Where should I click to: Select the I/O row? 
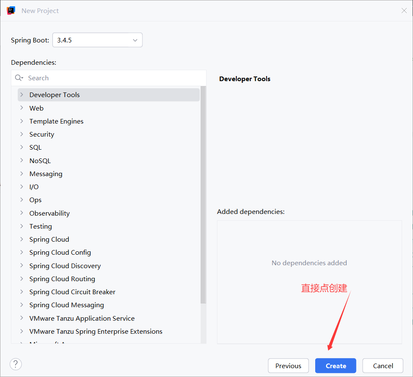click(x=109, y=187)
